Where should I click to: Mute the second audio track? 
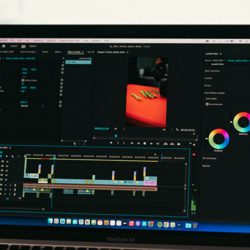click(x=5, y=190)
